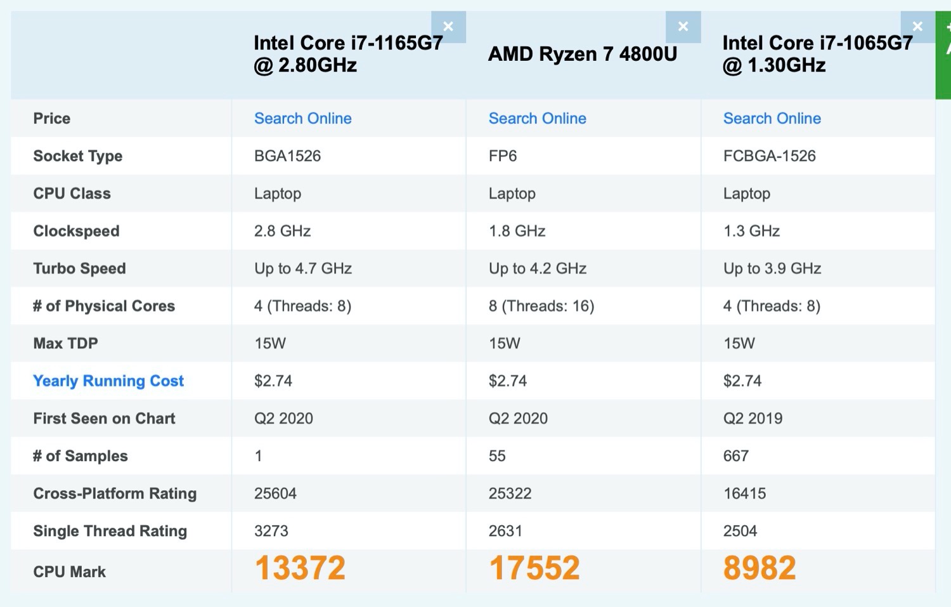
Task: Click the Intel Core i7-1165G7 @ 2.80GHz heading
Action: coord(348,54)
